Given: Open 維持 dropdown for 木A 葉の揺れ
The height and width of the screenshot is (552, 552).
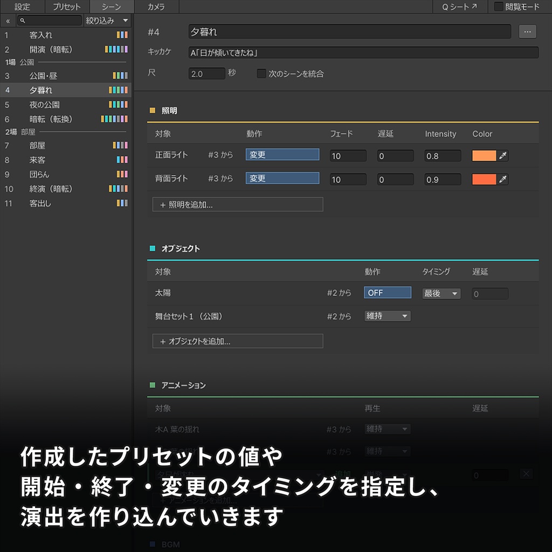Looking at the screenshot, I should pos(387,429).
